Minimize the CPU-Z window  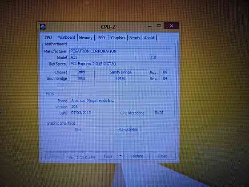pos(149,26)
